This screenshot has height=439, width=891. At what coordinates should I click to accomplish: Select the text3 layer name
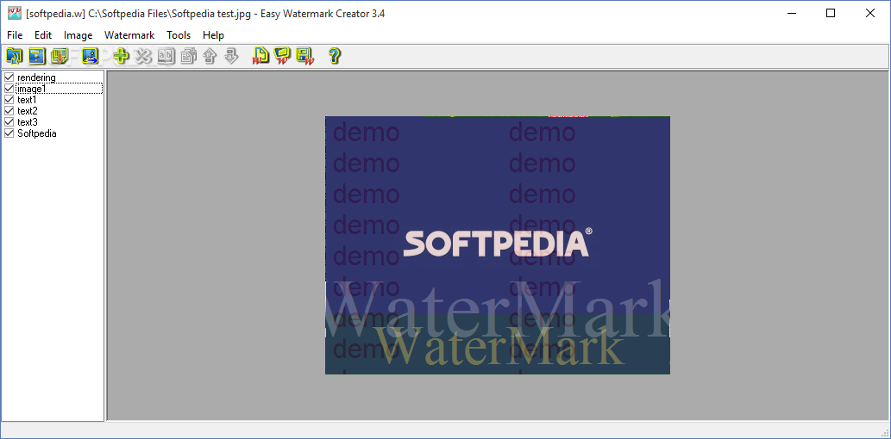(x=28, y=122)
